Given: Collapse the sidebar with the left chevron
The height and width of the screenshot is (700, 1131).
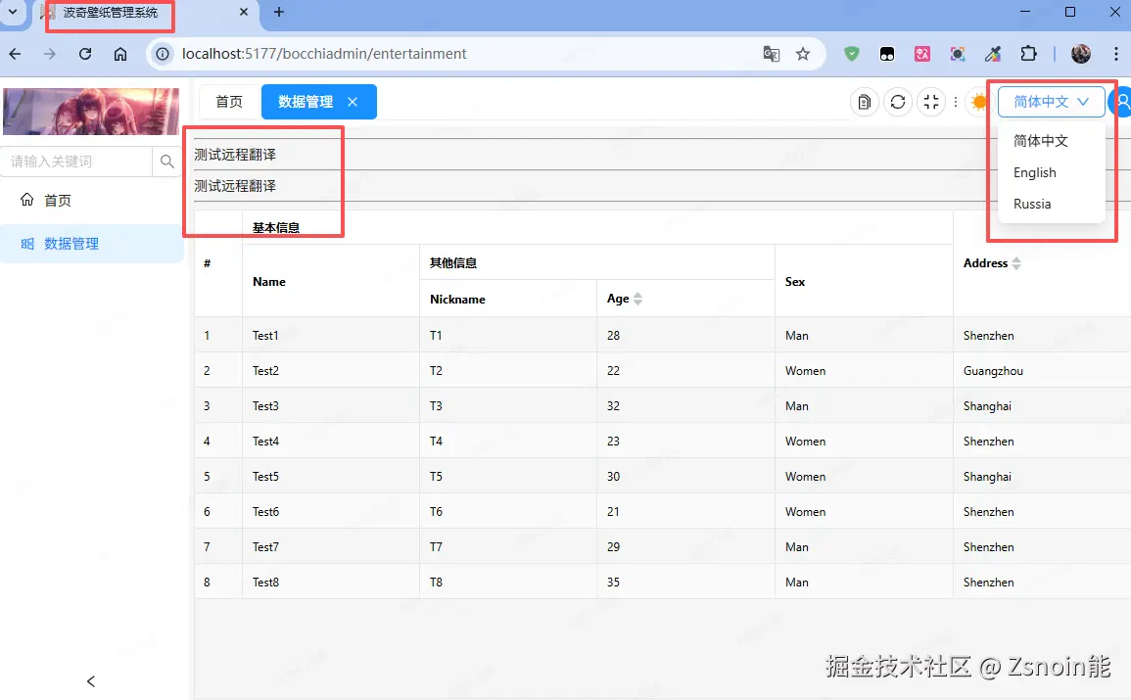Looking at the screenshot, I should [x=91, y=681].
